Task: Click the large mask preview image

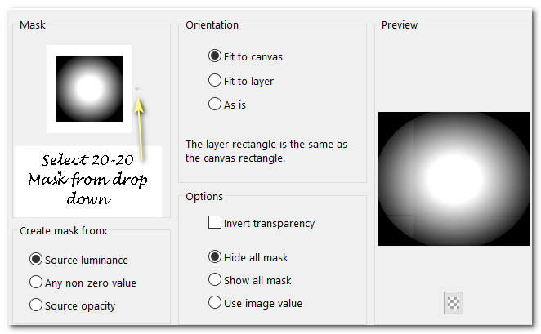Action: [454, 178]
